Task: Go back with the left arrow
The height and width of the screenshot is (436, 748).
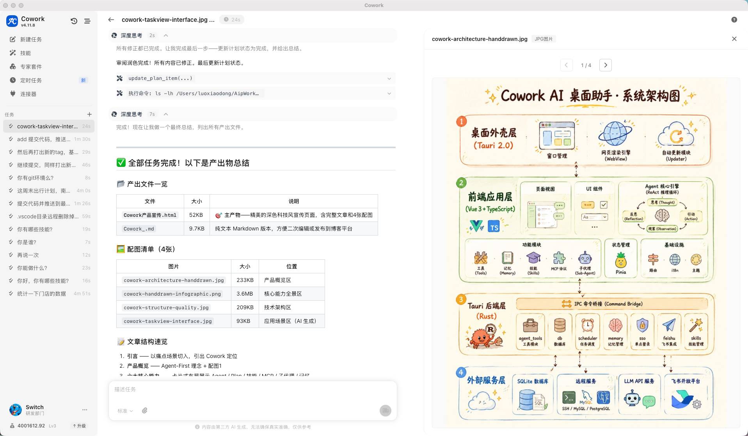Action: pos(111,19)
